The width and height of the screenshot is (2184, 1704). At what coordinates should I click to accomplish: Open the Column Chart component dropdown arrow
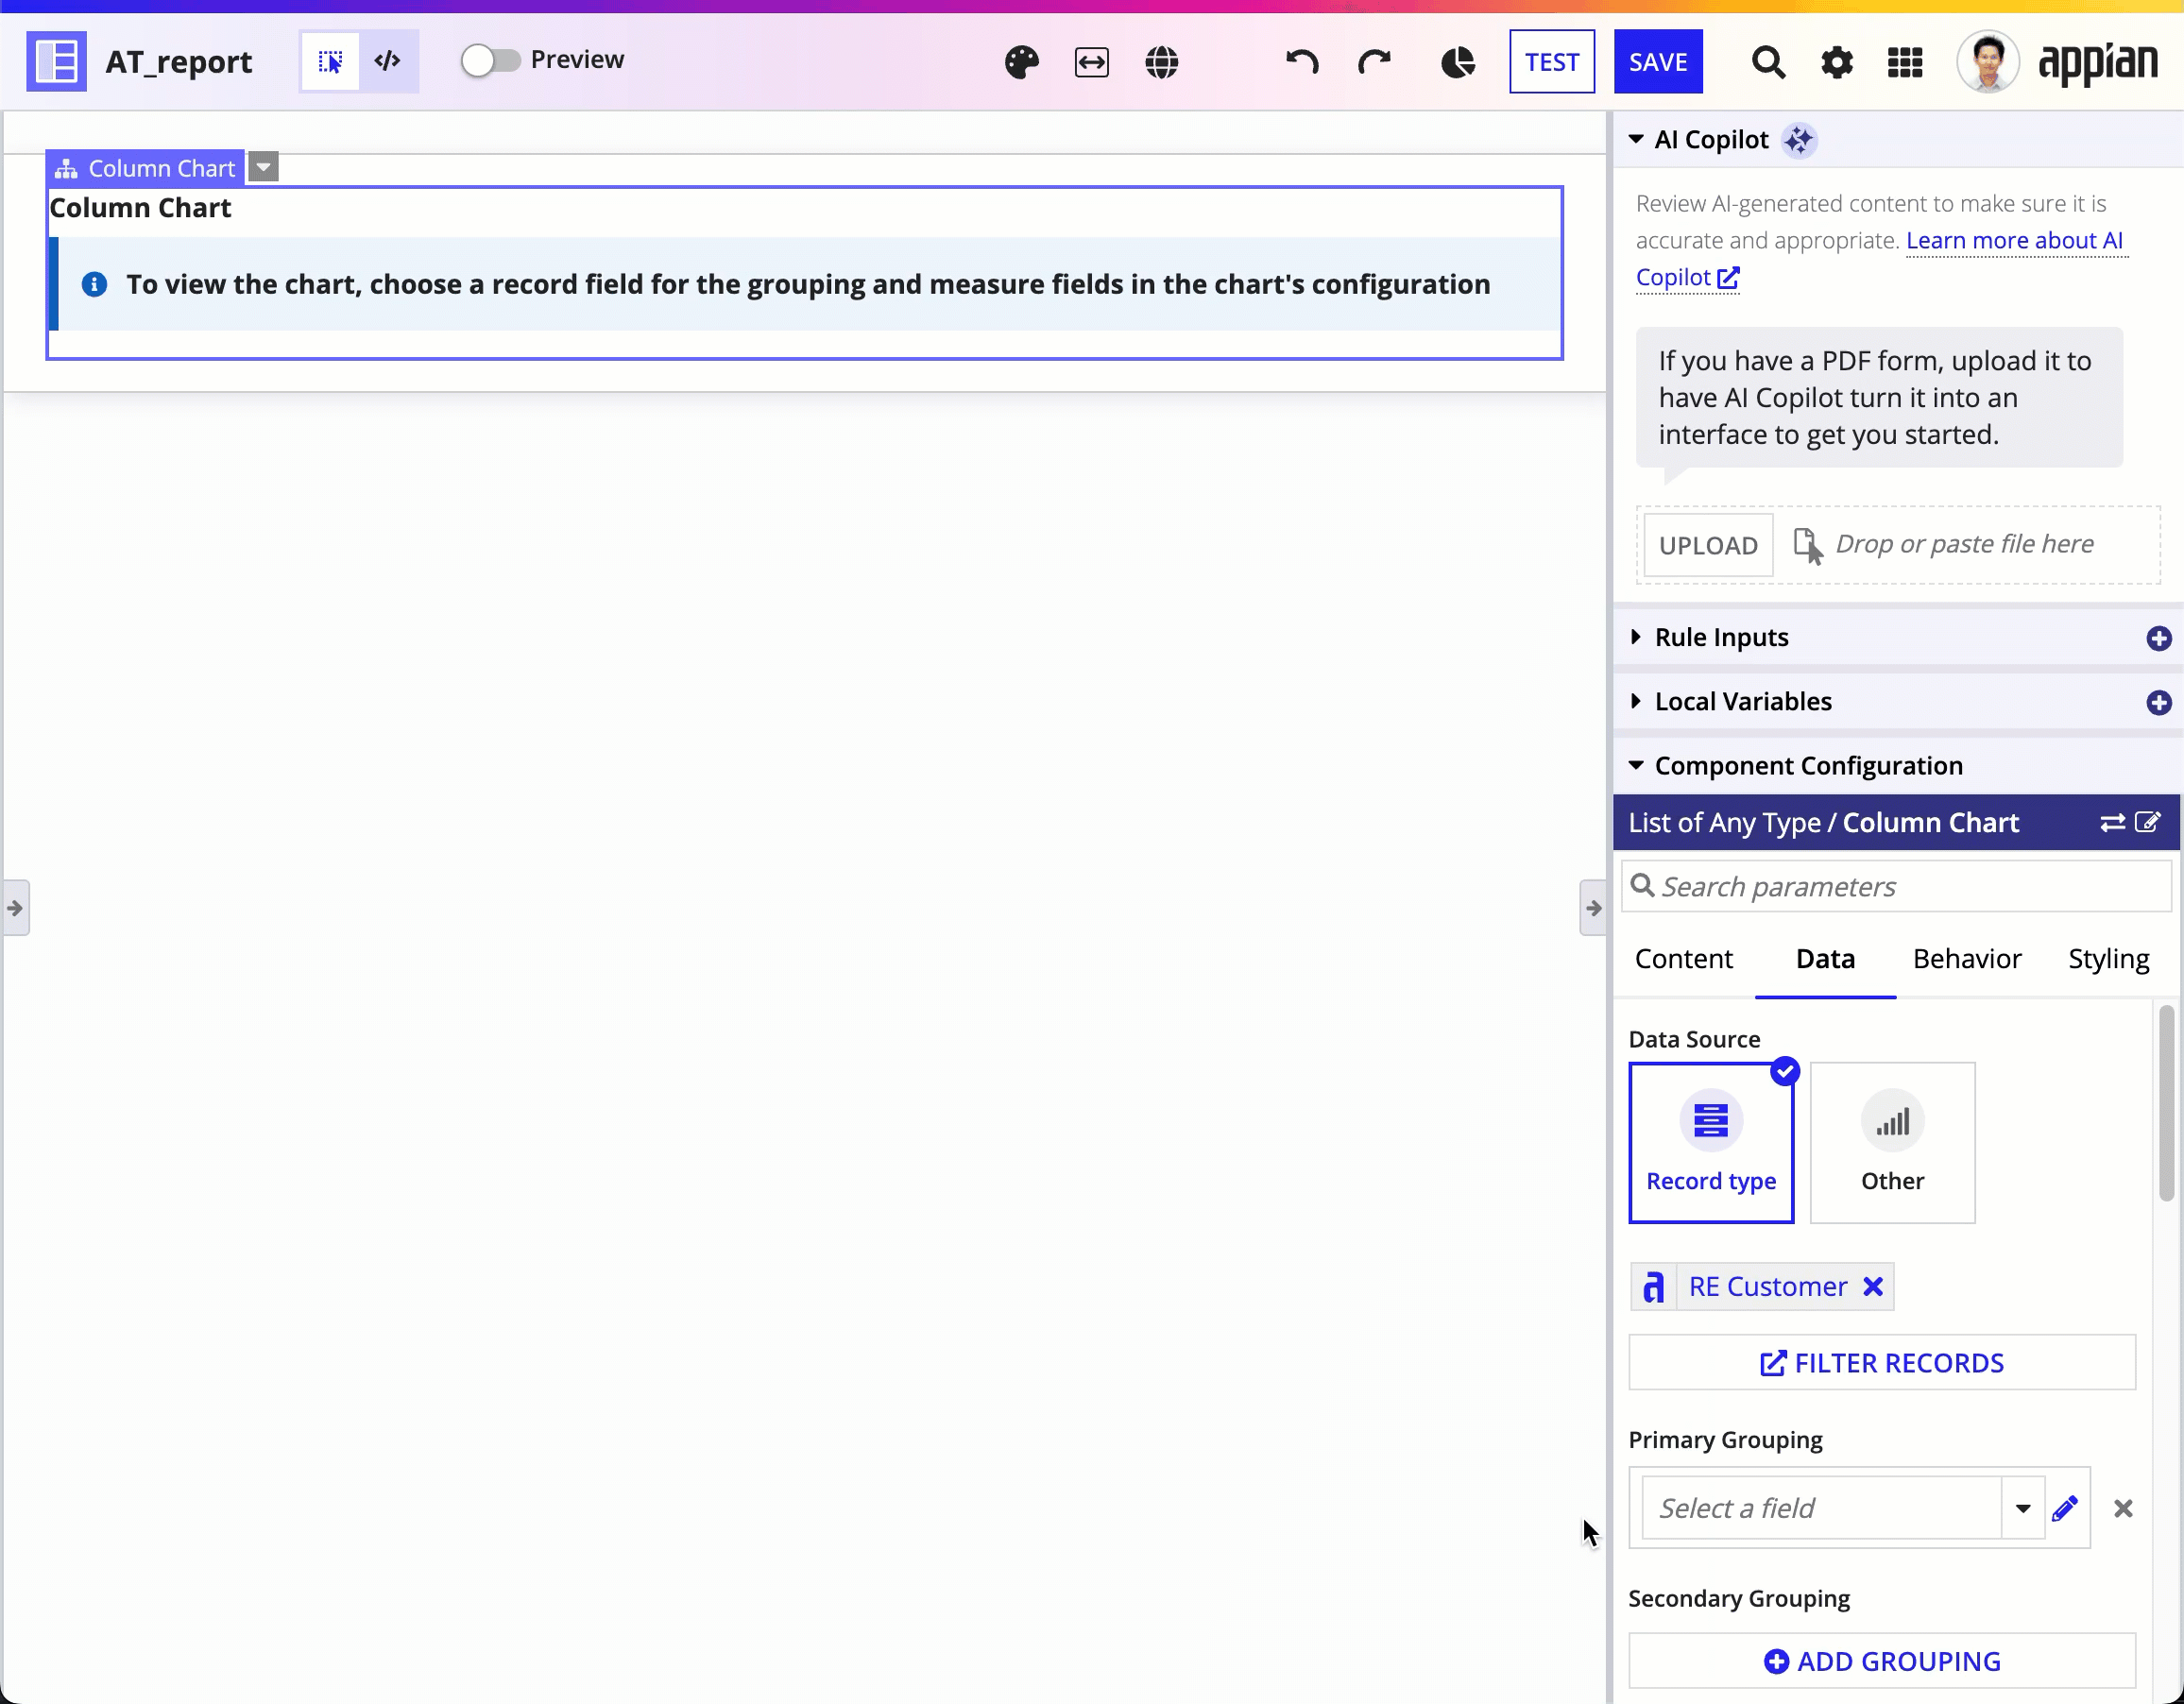(x=263, y=167)
